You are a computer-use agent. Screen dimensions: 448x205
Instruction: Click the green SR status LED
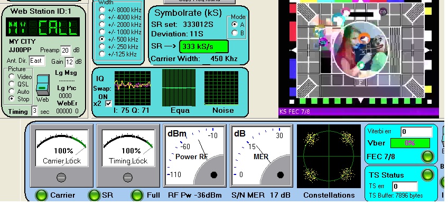(x=94, y=195)
